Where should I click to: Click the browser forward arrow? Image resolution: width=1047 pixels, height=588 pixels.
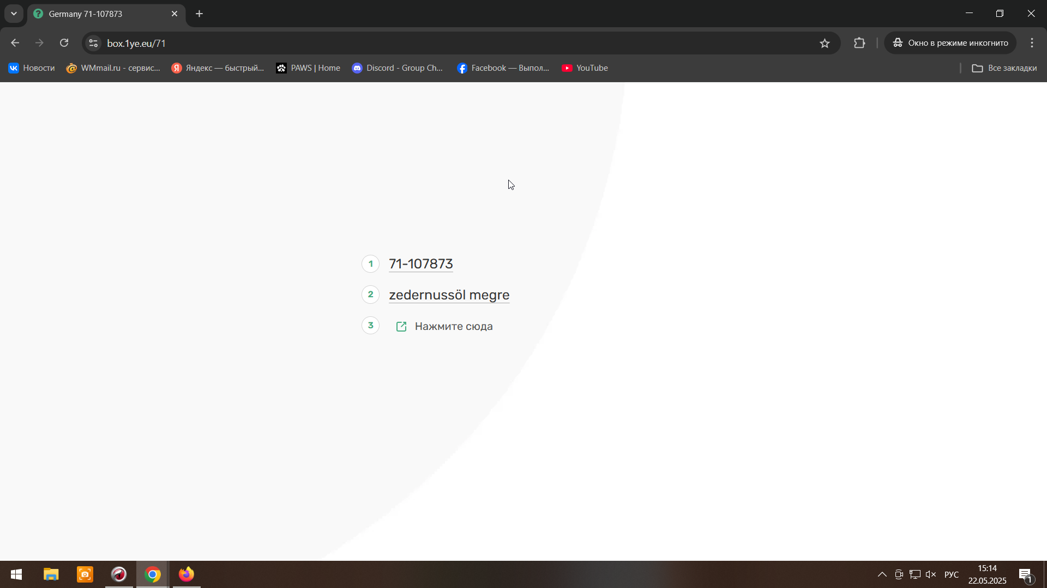[39, 43]
